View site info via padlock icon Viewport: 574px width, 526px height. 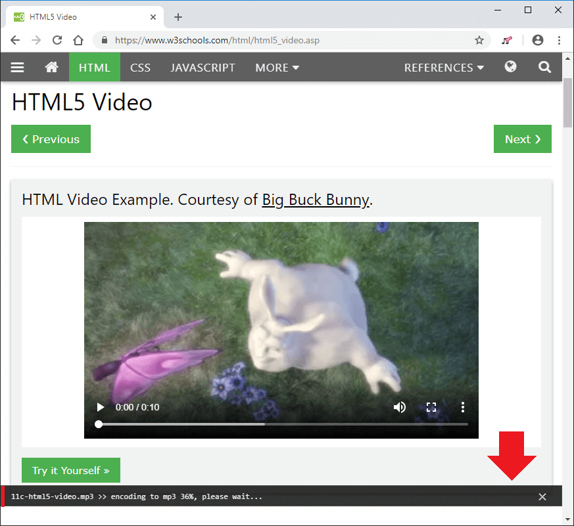(x=105, y=40)
